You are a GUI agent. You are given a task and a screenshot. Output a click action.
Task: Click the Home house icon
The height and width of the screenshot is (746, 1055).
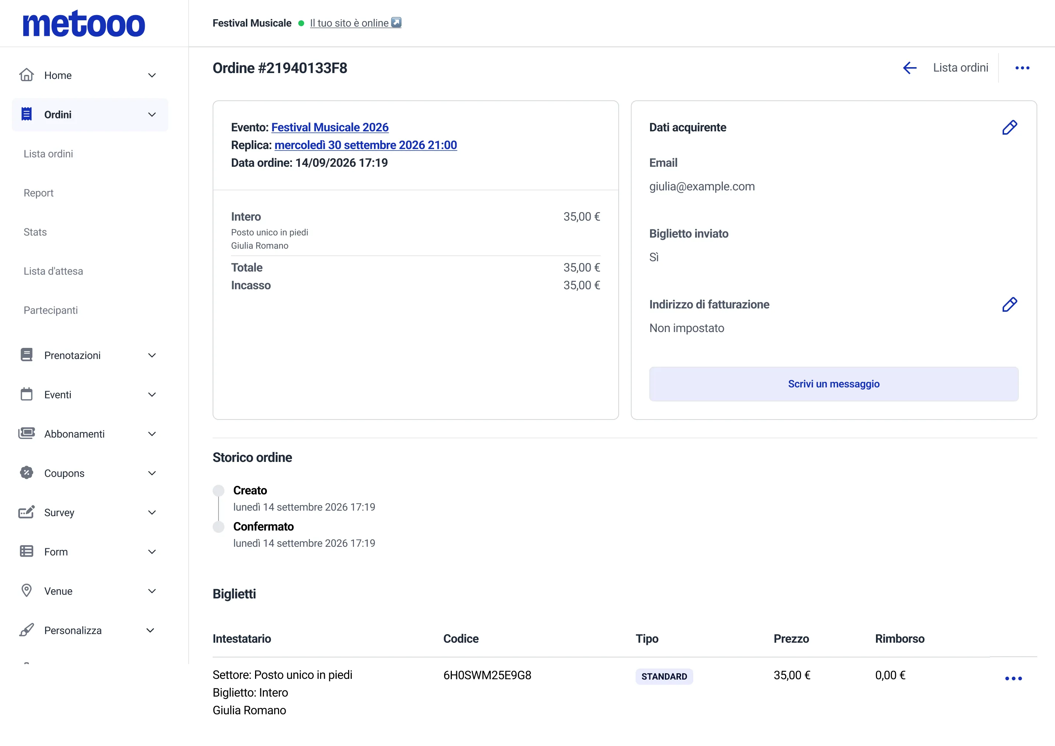(x=27, y=75)
